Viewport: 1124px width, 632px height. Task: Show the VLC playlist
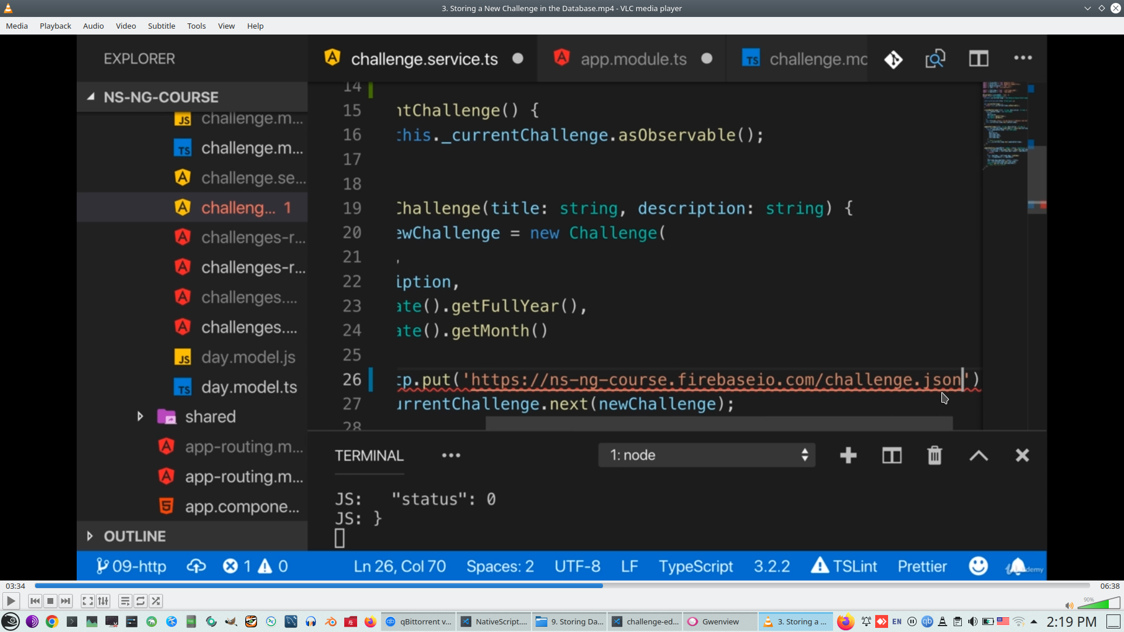[125, 601]
